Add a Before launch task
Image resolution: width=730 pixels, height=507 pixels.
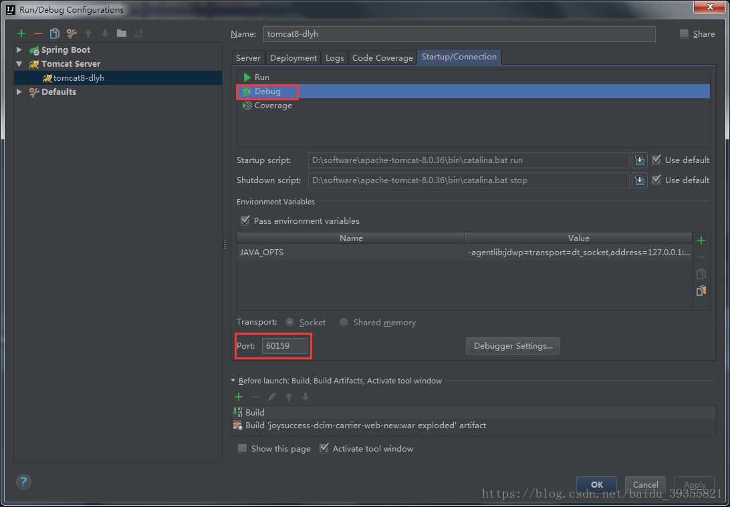[239, 397]
